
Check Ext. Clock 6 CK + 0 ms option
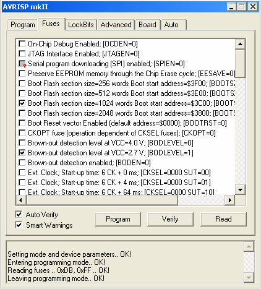coord(22,173)
